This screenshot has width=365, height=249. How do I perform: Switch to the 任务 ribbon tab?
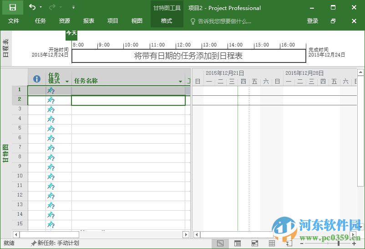pyautogui.click(x=40, y=21)
